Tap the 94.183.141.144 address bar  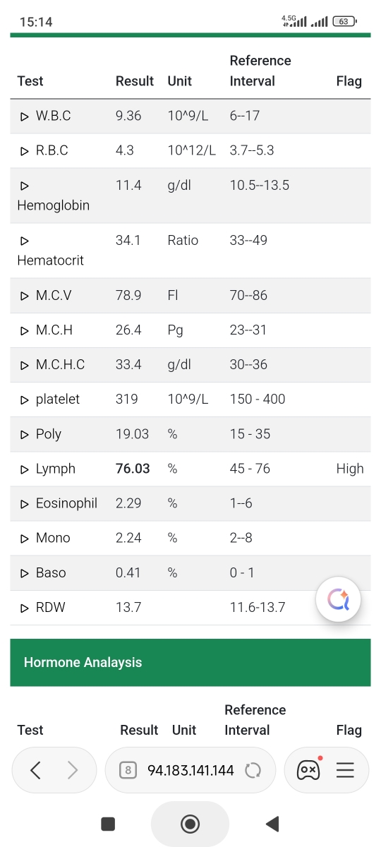(190, 770)
